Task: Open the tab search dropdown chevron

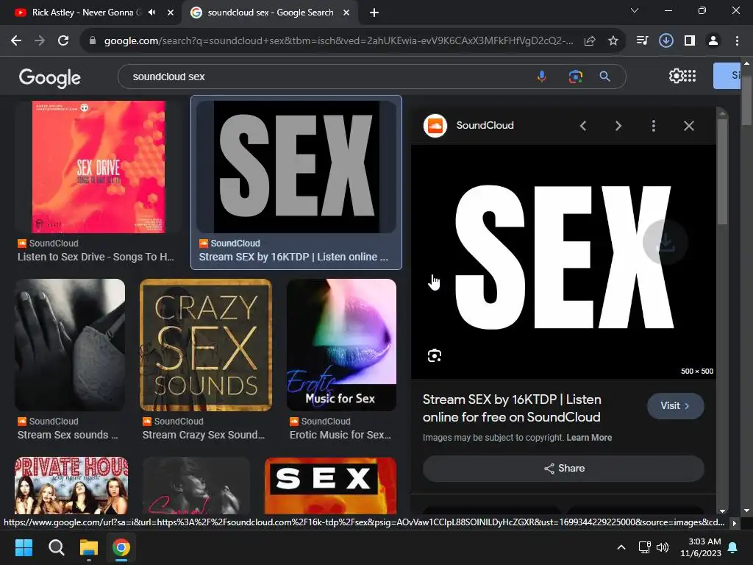Action: (635, 10)
